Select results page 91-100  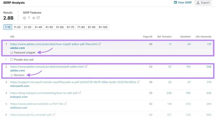pos(103,27)
